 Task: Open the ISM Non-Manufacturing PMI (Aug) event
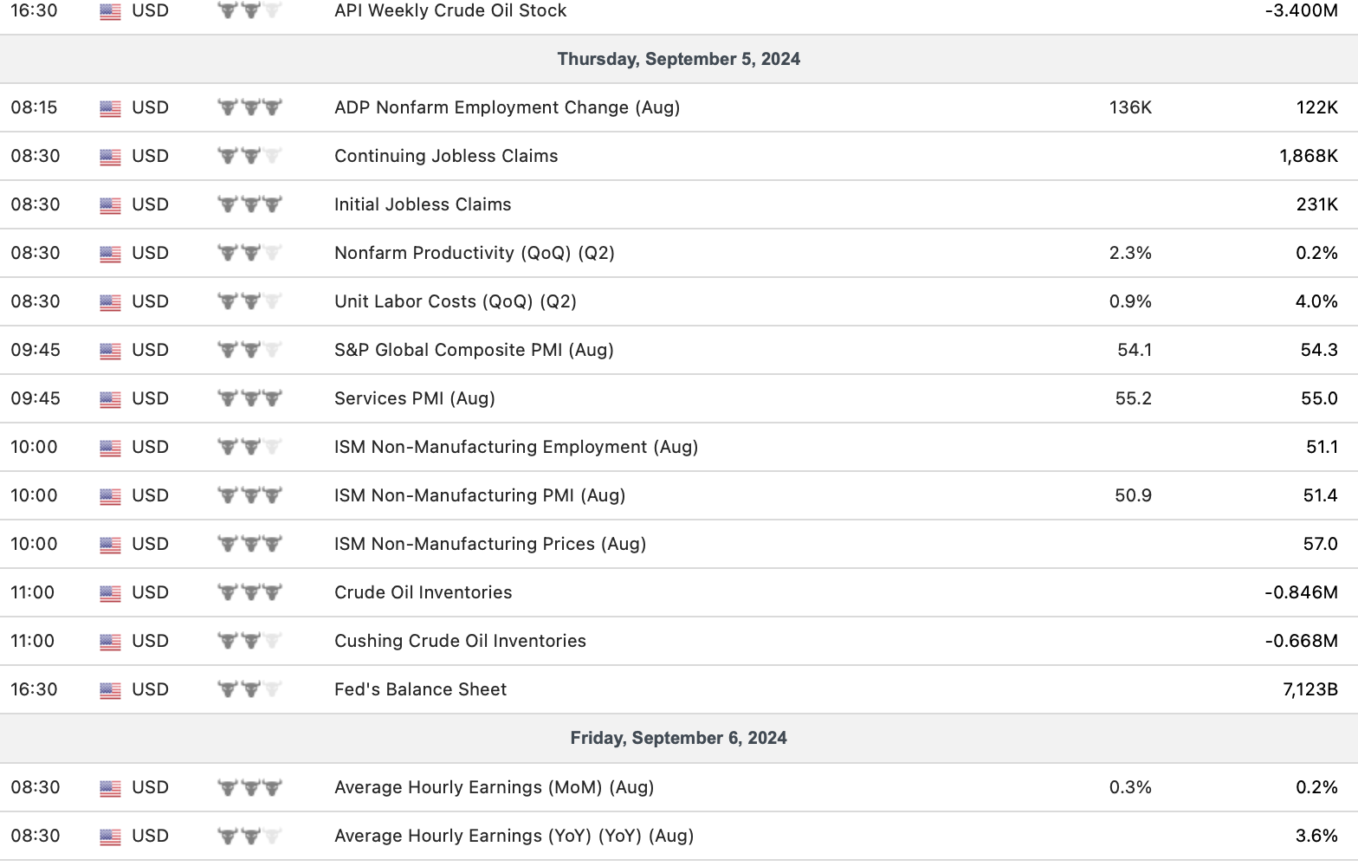pos(479,496)
